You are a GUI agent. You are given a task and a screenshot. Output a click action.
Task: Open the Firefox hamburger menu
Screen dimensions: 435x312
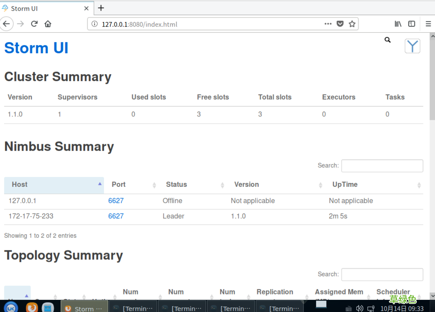[x=428, y=24]
